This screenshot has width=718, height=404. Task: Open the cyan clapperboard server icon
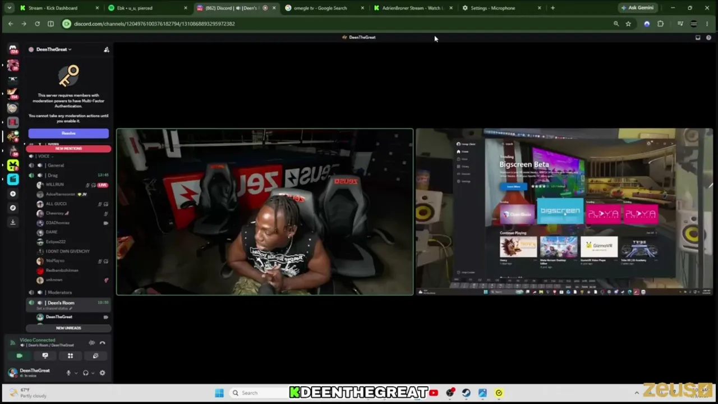click(13, 179)
